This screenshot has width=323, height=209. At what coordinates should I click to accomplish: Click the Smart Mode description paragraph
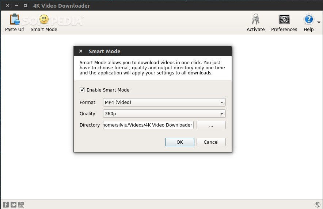pyautogui.click(x=152, y=68)
